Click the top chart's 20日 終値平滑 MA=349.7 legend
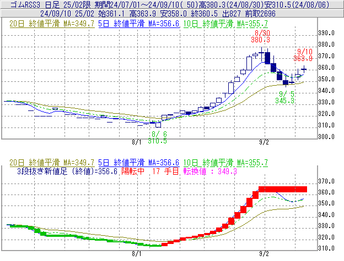 coord(52,24)
